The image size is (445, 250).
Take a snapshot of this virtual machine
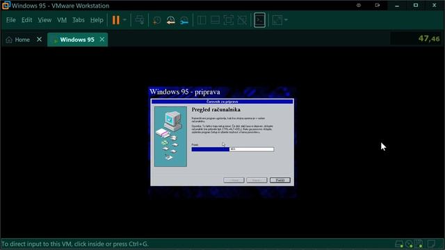point(156,20)
